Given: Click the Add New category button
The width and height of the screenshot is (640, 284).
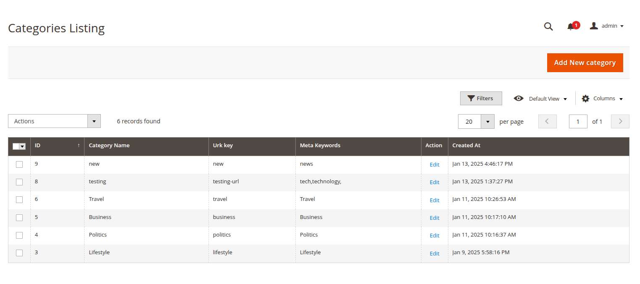Looking at the screenshot, I should (x=585, y=62).
